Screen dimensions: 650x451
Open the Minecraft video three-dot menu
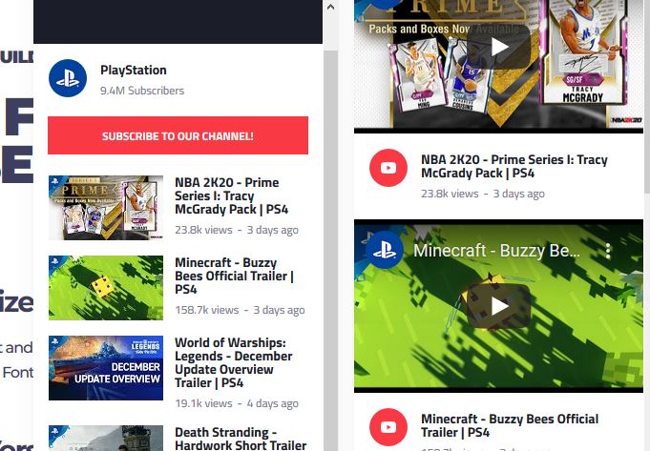[608, 250]
